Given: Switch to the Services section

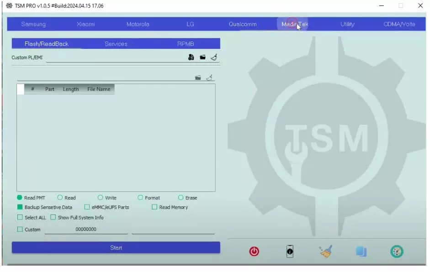Looking at the screenshot, I should coord(116,43).
